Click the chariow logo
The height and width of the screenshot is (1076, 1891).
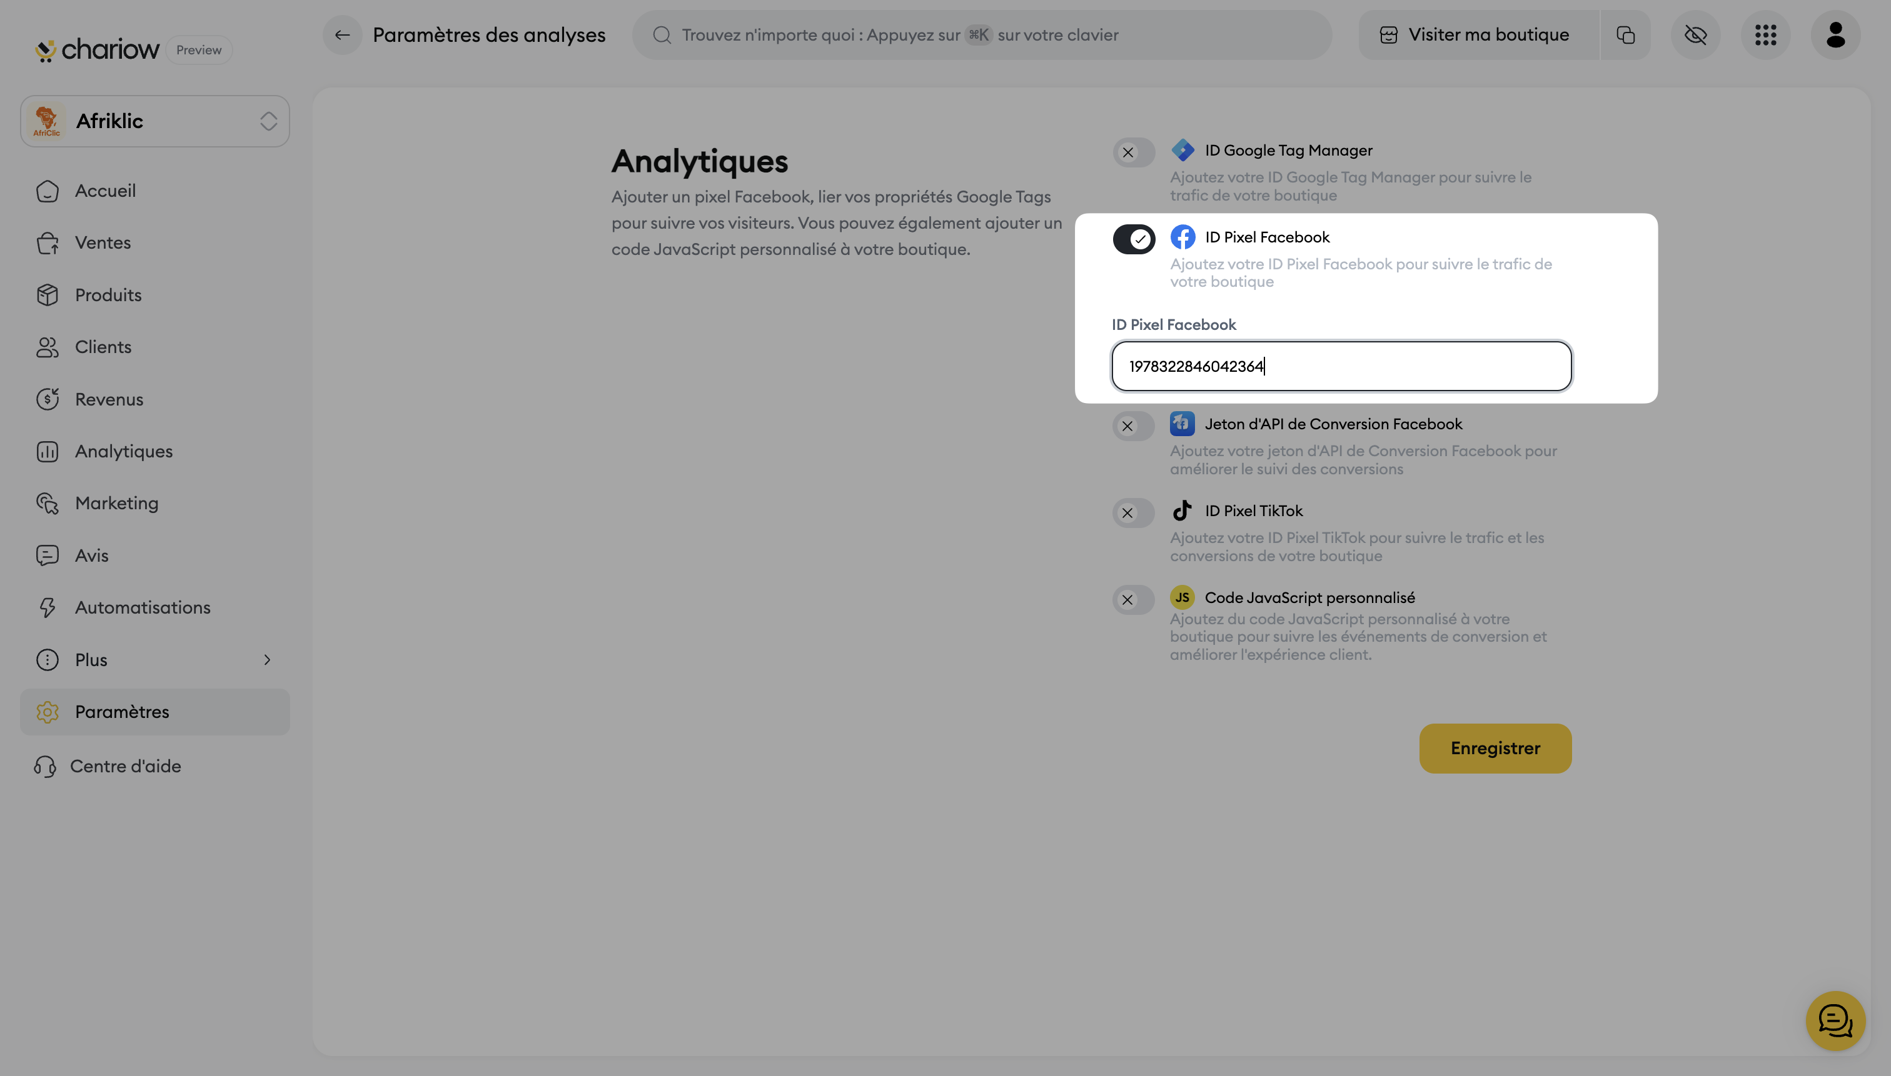click(x=98, y=49)
